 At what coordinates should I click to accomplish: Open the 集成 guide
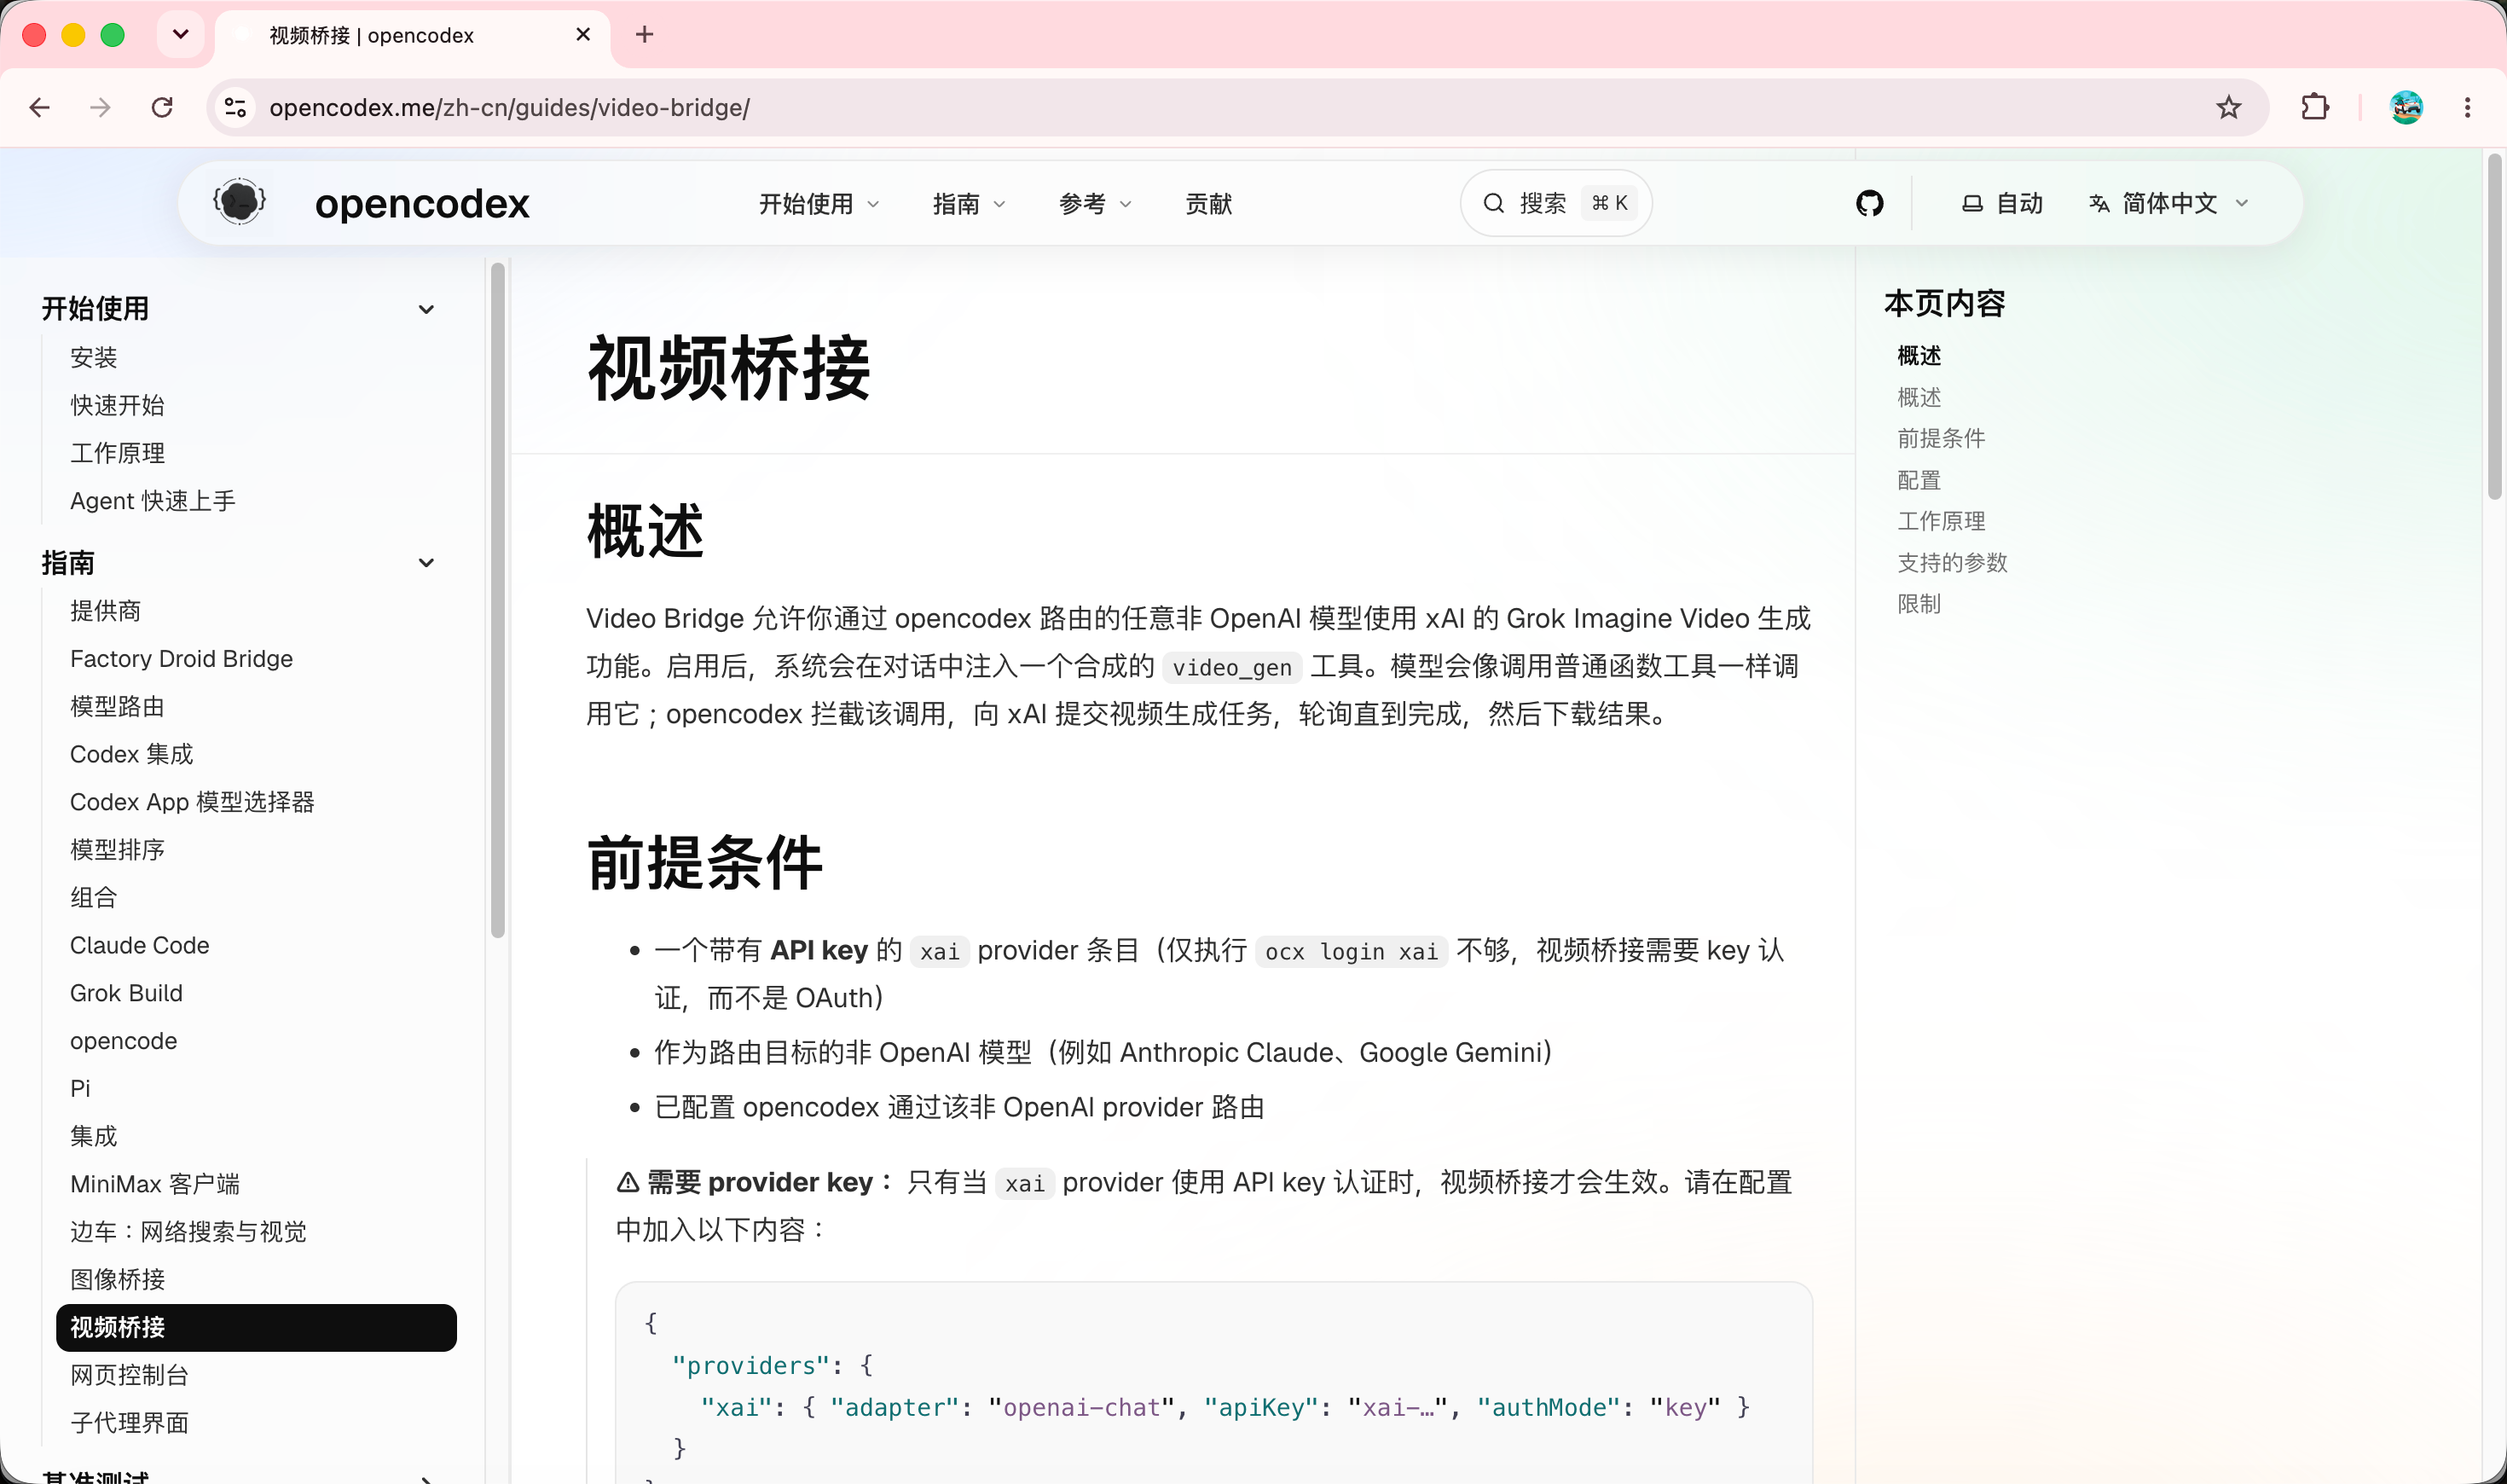pyautogui.click(x=94, y=1137)
